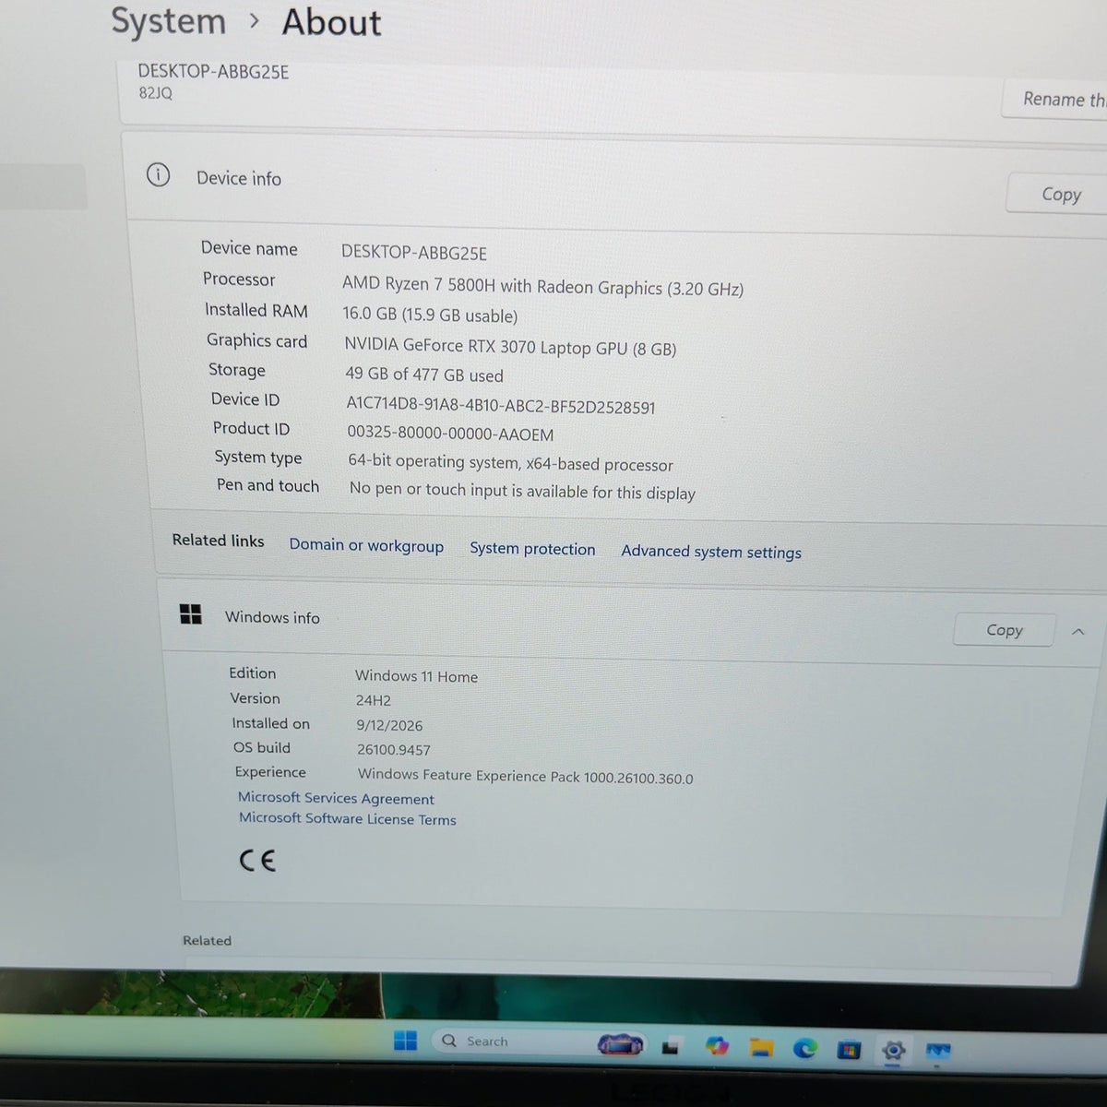Open Microsoft Software License Terms link
The height and width of the screenshot is (1107, 1107).
click(348, 818)
